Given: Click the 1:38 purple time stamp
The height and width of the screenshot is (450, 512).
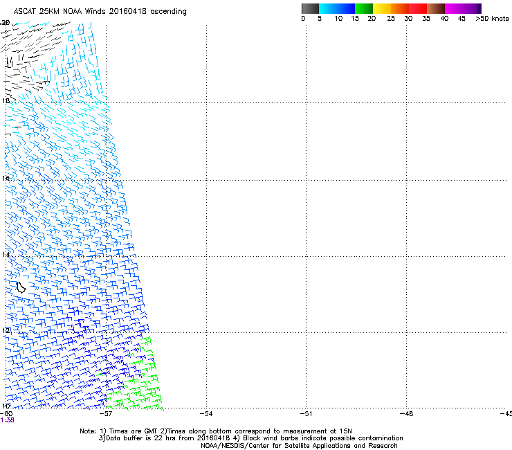Looking at the screenshot, I should point(7,420).
